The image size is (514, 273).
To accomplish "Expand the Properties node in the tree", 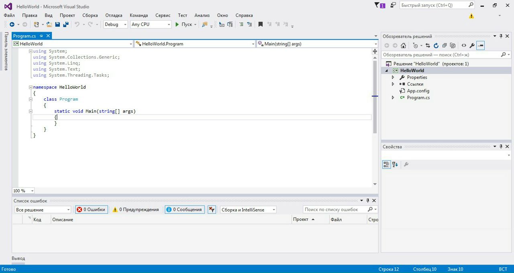I will 393,77.
